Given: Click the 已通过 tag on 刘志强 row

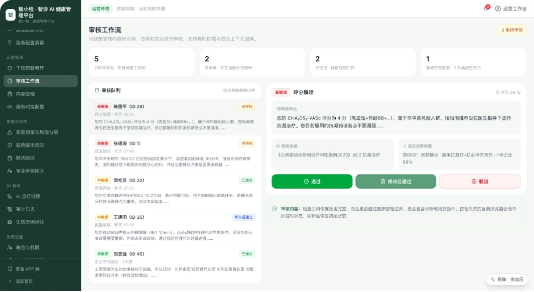Looking at the screenshot, I should (247, 254).
